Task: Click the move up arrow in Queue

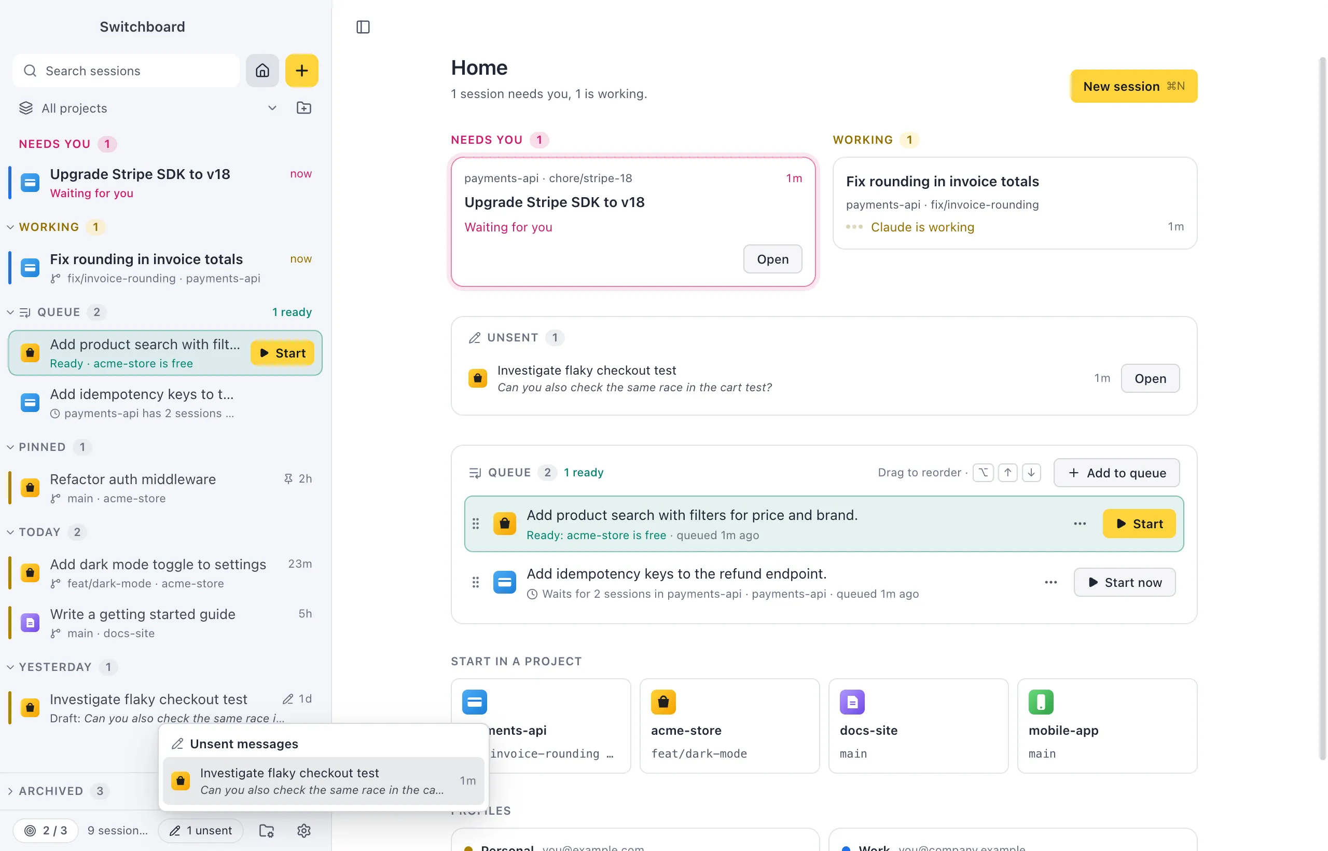Action: pyautogui.click(x=1007, y=473)
